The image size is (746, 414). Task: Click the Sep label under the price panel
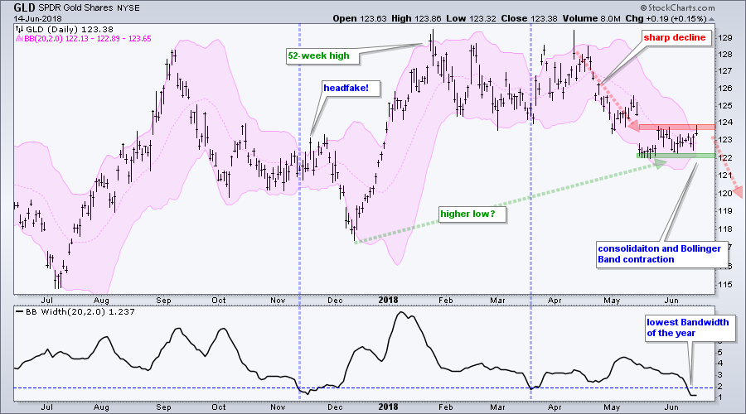[x=163, y=301]
